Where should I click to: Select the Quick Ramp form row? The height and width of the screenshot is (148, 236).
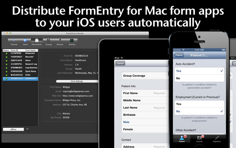[x=20, y=71]
